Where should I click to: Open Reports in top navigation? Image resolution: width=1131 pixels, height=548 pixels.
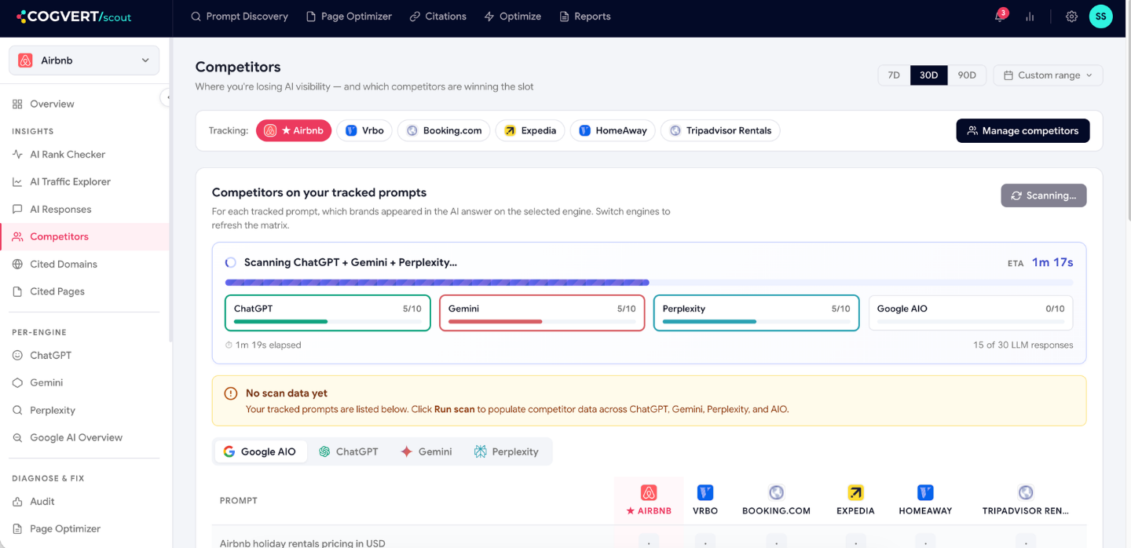pyautogui.click(x=584, y=16)
